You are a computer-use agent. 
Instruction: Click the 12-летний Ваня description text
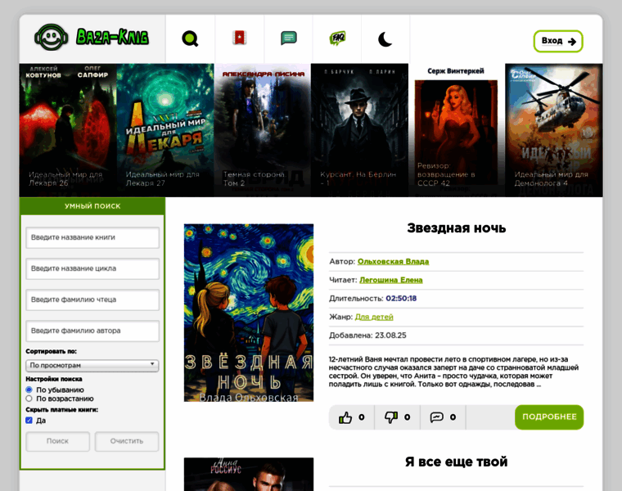coord(453,372)
